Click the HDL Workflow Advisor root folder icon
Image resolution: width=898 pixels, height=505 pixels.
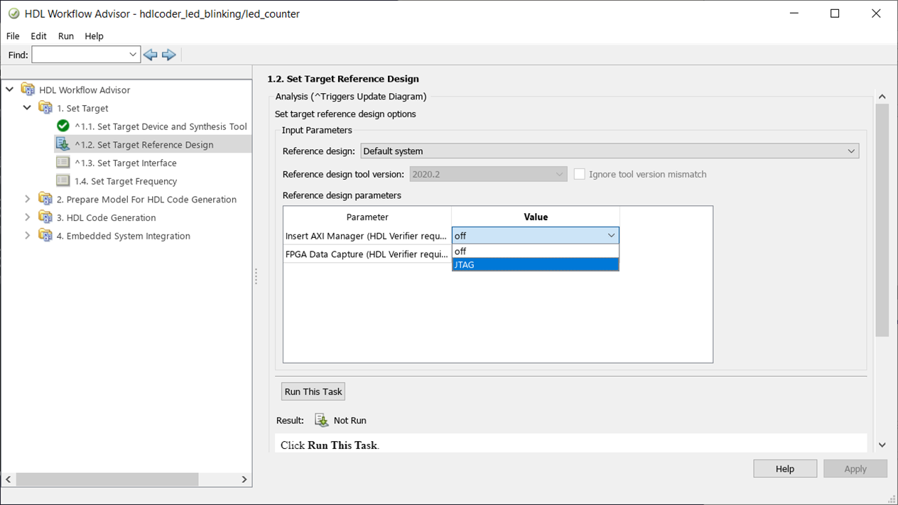[28, 90]
